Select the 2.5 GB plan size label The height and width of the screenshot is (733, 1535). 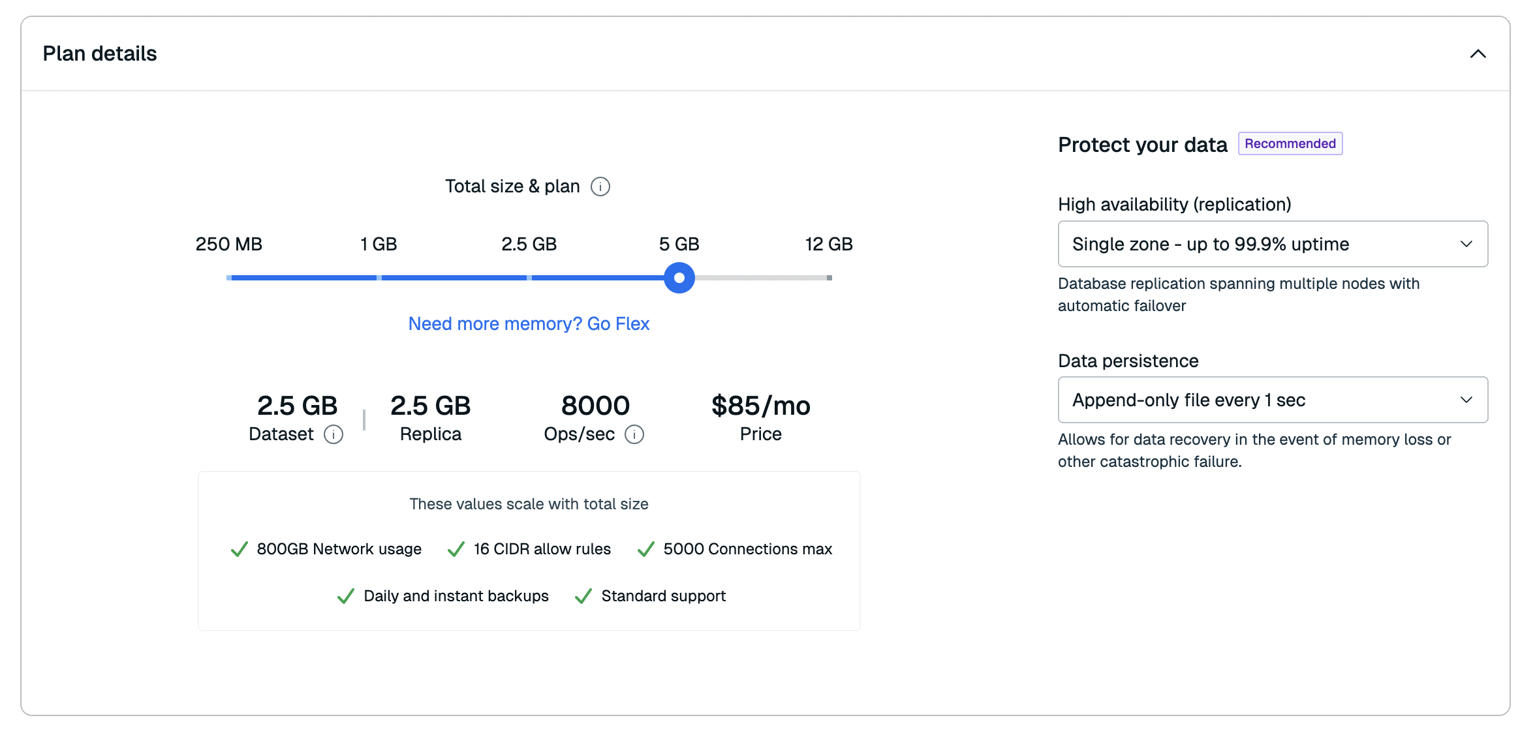[x=529, y=244]
